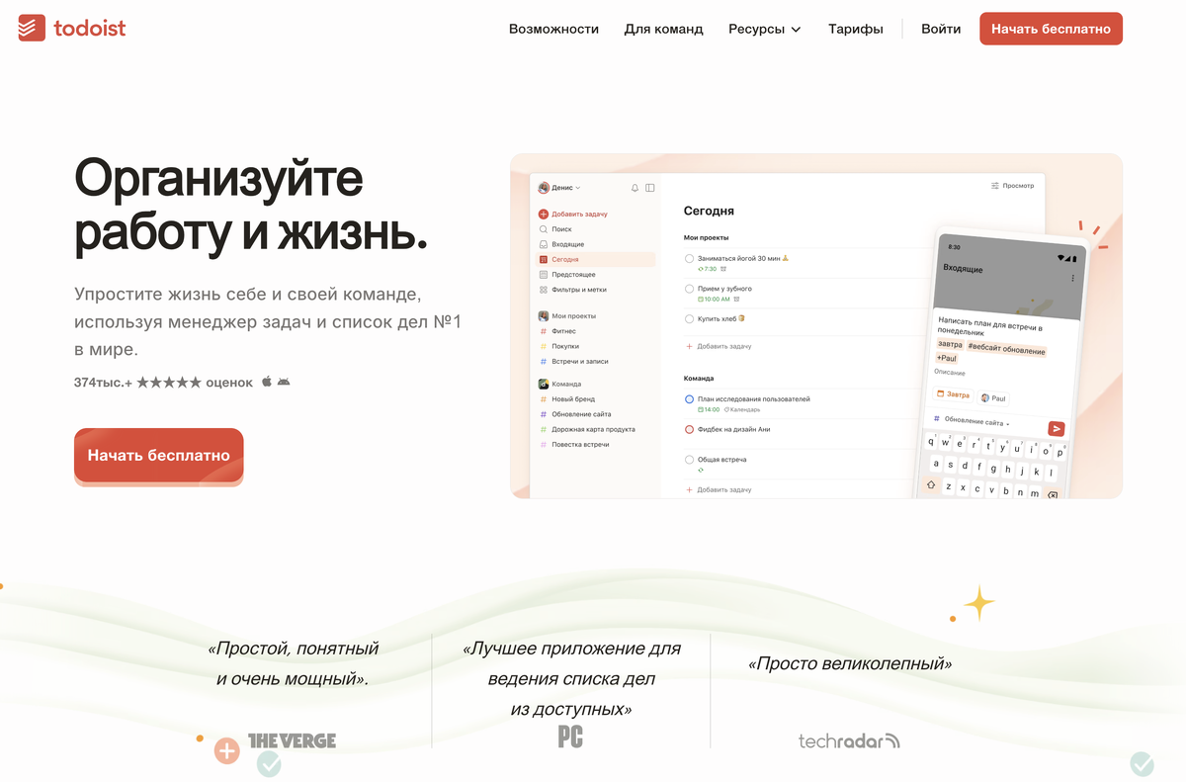Image resolution: width=1186 pixels, height=782 pixels.
Task: Click the 14:00 time on research task
Action: 709,409
